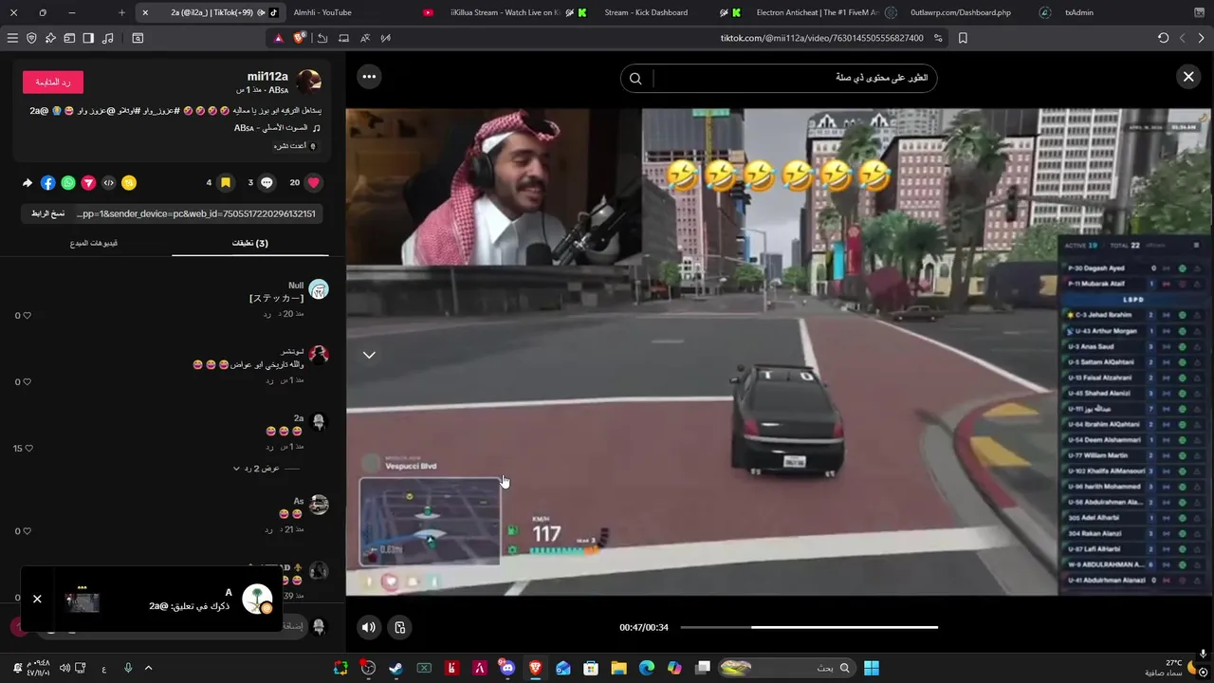Open the Brave Shields lion icon
The width and height of the screenshot is (1214, 683).
coord(300,38)
